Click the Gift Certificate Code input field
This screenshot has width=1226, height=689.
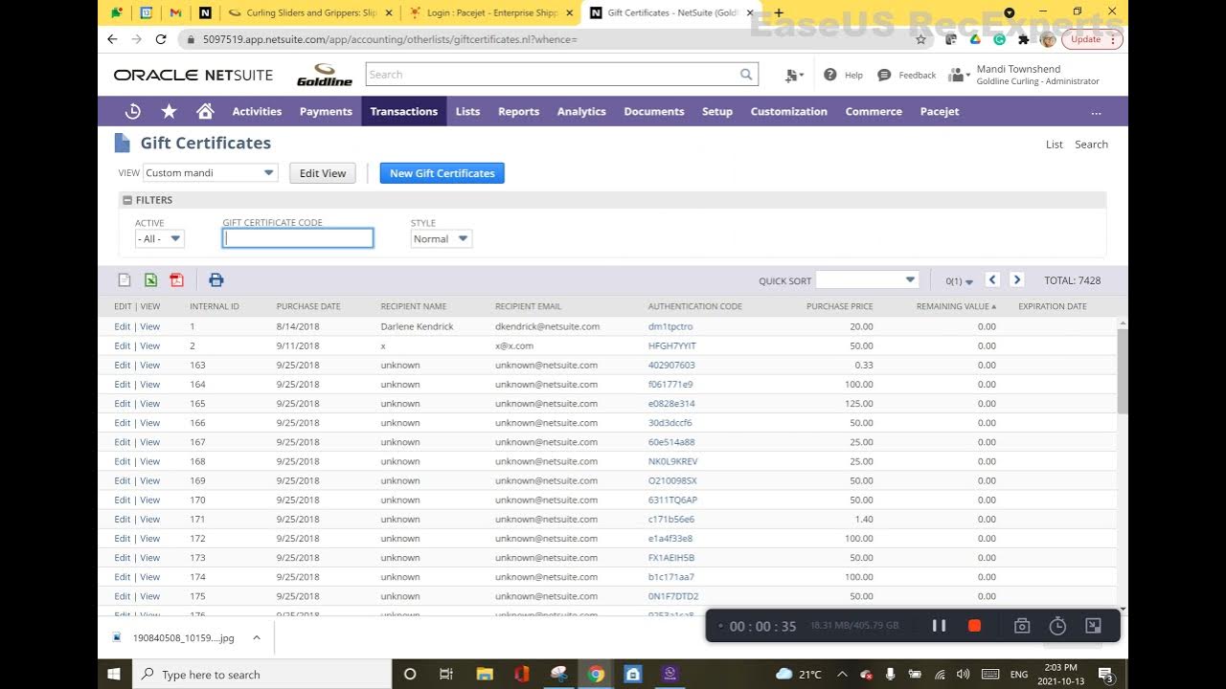click(x=298, y=238)
